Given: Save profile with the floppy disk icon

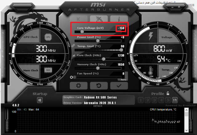Looking at the screenshot, I should point(175,100).
